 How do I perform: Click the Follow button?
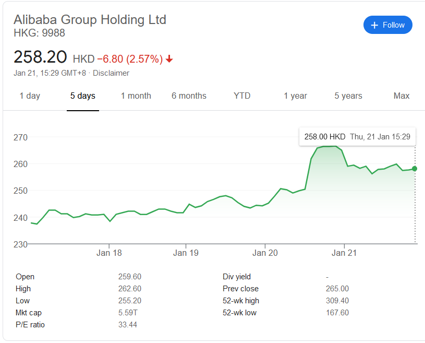tap(387, 25)
